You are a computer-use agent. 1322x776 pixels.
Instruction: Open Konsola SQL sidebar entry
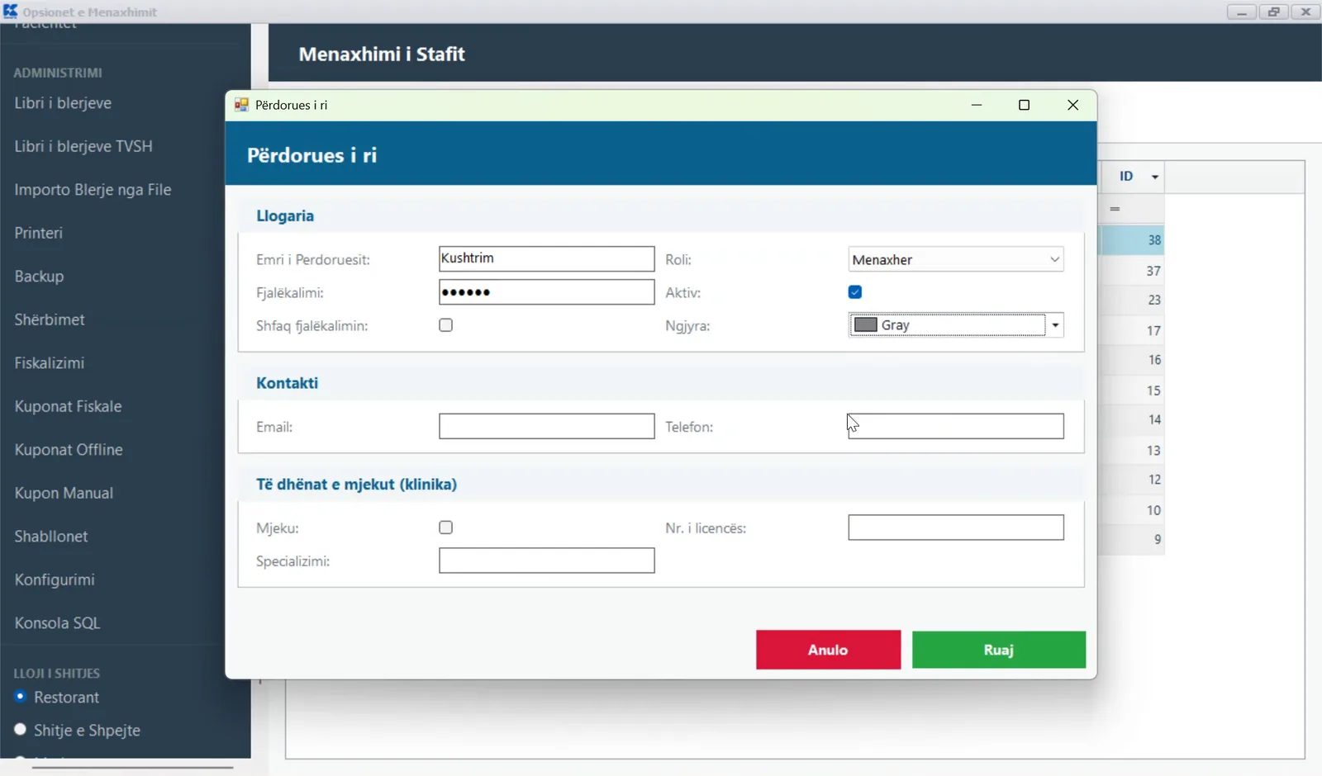(x=57, y=623)
